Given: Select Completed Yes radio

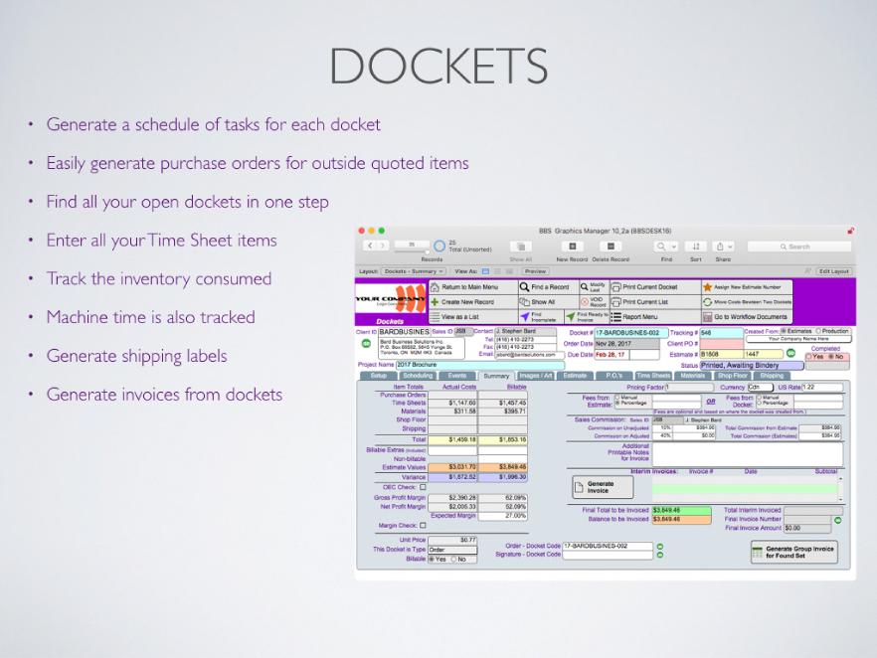Looking at the screenshot, I should (809, 357).
